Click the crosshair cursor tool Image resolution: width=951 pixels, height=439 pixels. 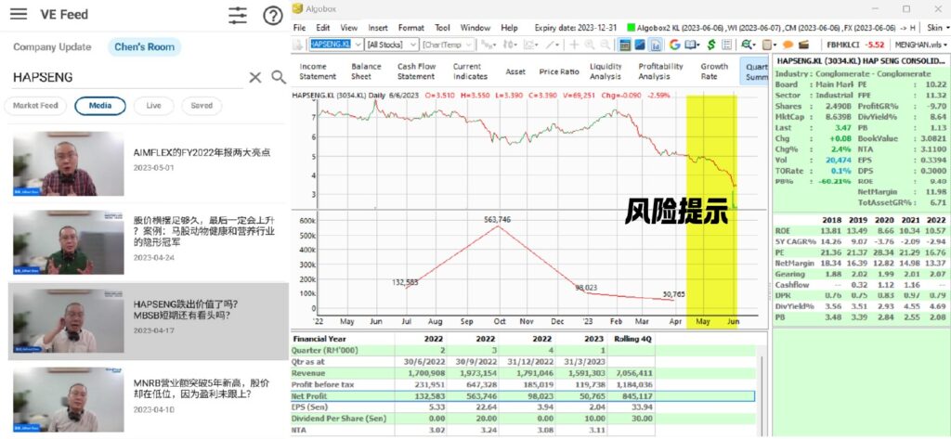[x=574, y=45]
